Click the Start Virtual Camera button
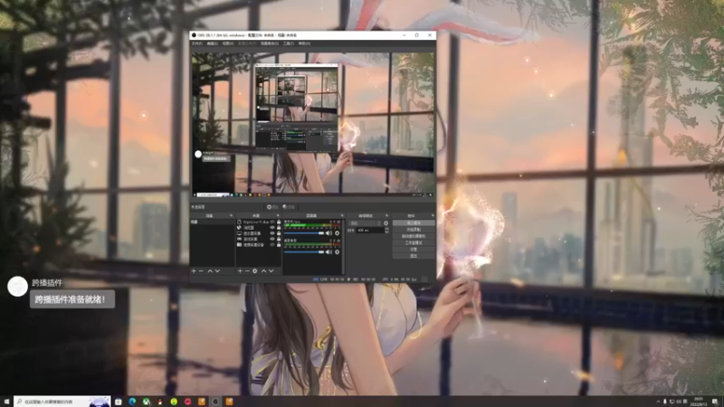 tap(414, 236)
